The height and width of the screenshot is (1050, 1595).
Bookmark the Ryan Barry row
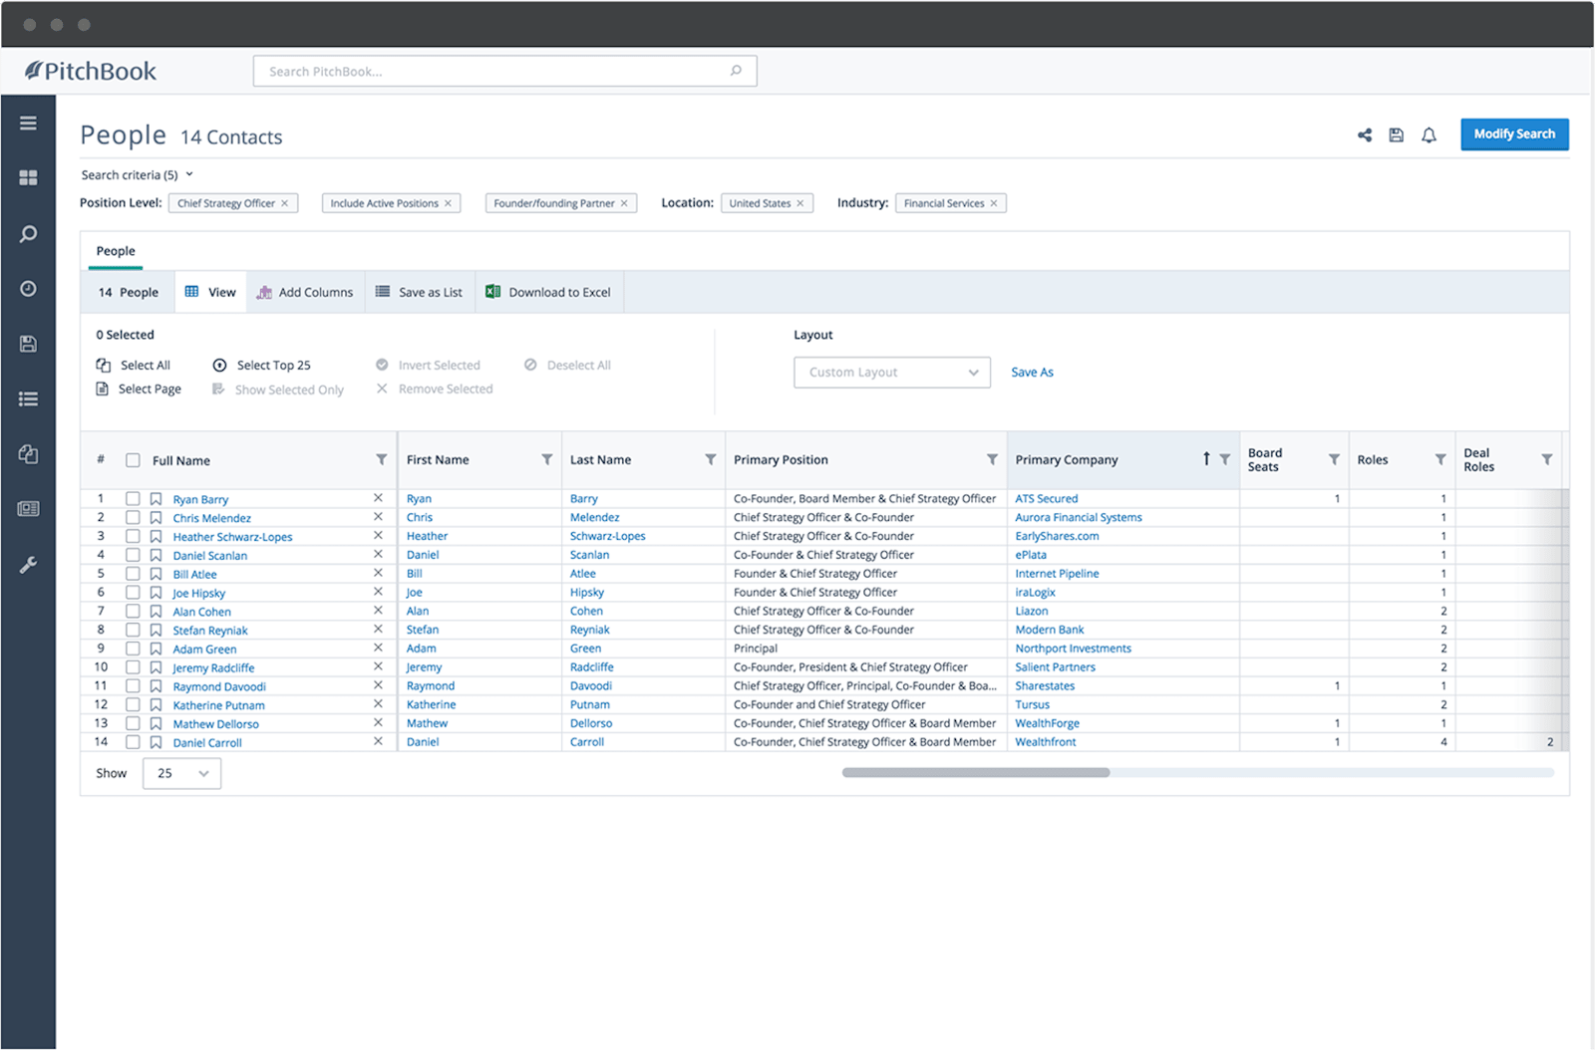pyautogui.click(x=156, y=499)
